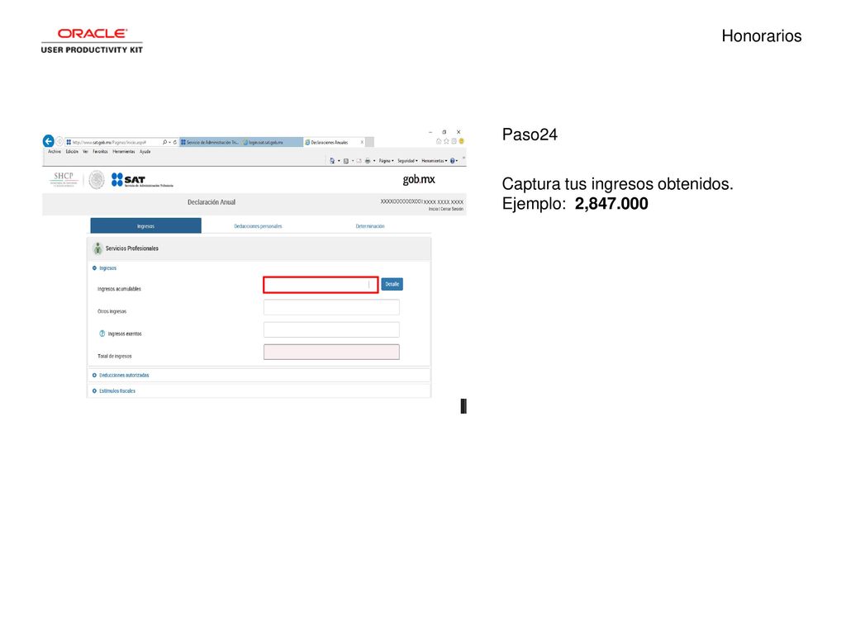This screenshot has height=634, width=846.
Task: Open the browser home icon
Action: click(439, 141)
